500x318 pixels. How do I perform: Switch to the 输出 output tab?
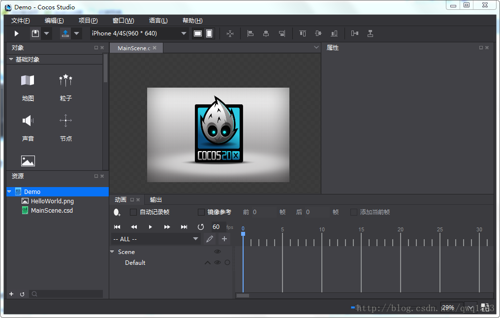click(x=156, y=200)
